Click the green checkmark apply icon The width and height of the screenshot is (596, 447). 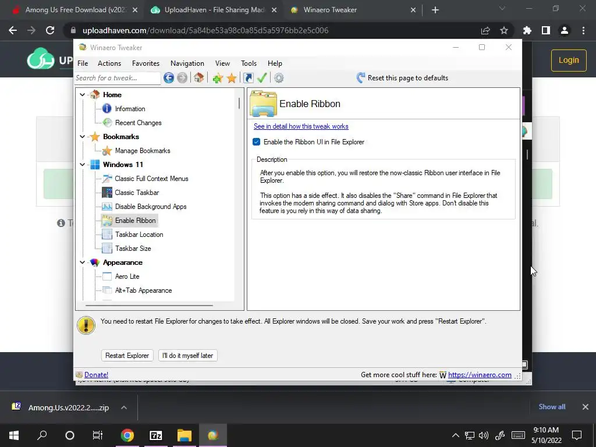tap(262, 78)
